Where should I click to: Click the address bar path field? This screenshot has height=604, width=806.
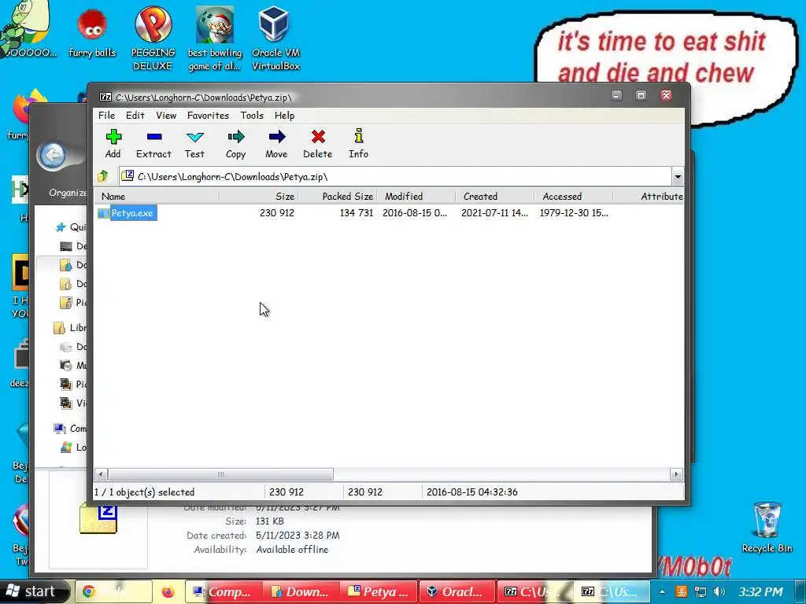click(x=395, y=177)
